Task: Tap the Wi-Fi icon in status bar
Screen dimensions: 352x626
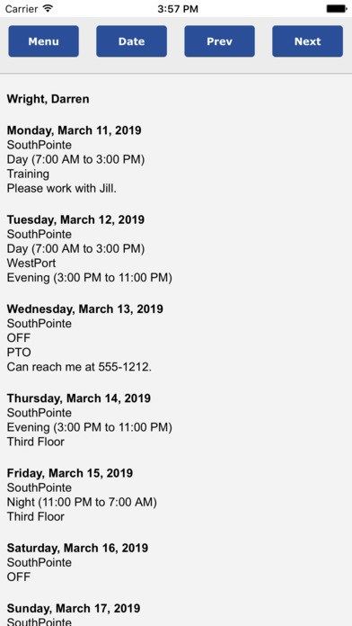Action: [x=48, y=8]
